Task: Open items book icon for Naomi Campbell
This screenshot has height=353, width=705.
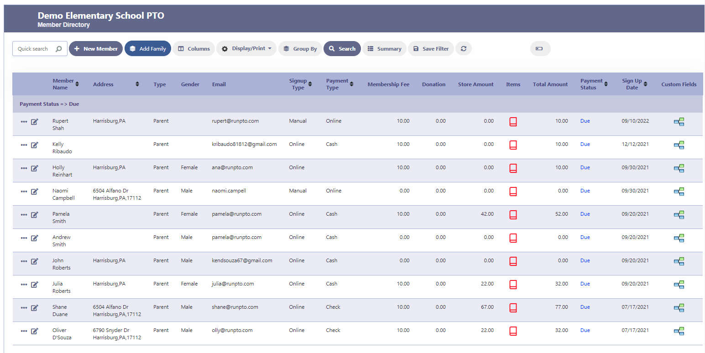Action: (x=513, y=192)
